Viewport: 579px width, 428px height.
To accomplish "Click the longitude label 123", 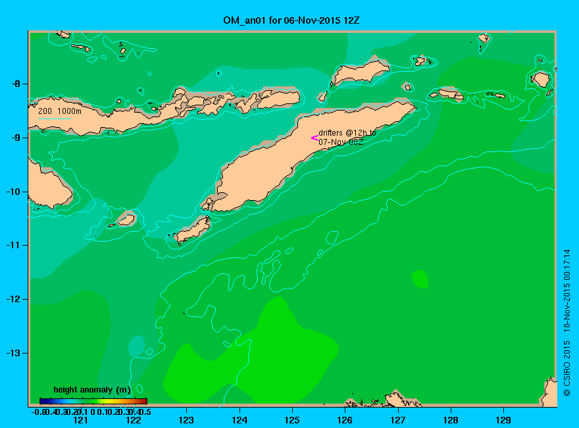I will pyautogui.click(x=186, y=420).
